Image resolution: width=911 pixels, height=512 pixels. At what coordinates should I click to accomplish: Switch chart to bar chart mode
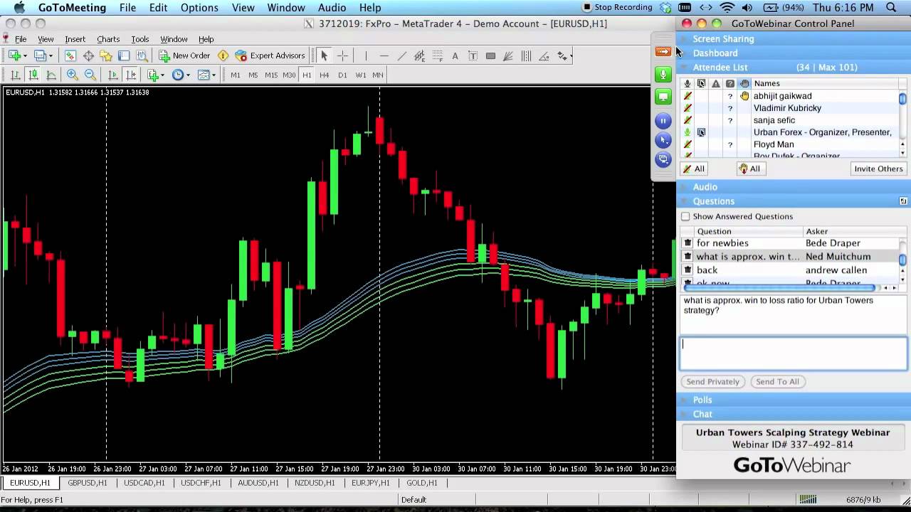(16, 75)
